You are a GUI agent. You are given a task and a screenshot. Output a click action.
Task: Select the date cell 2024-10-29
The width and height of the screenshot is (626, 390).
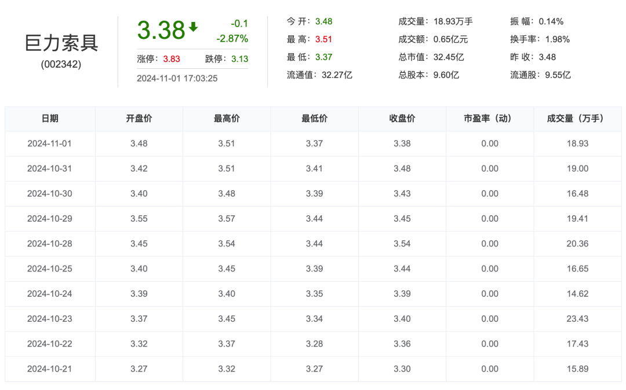49,219
